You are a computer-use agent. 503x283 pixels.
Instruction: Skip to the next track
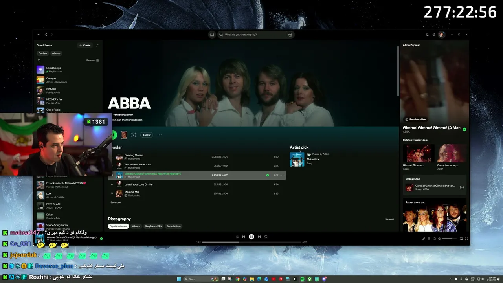(x=259, y=237)
